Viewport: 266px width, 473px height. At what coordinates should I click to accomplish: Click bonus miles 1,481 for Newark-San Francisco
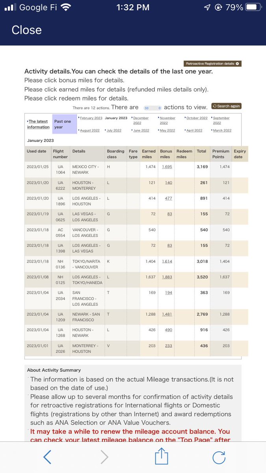[167, 314]
